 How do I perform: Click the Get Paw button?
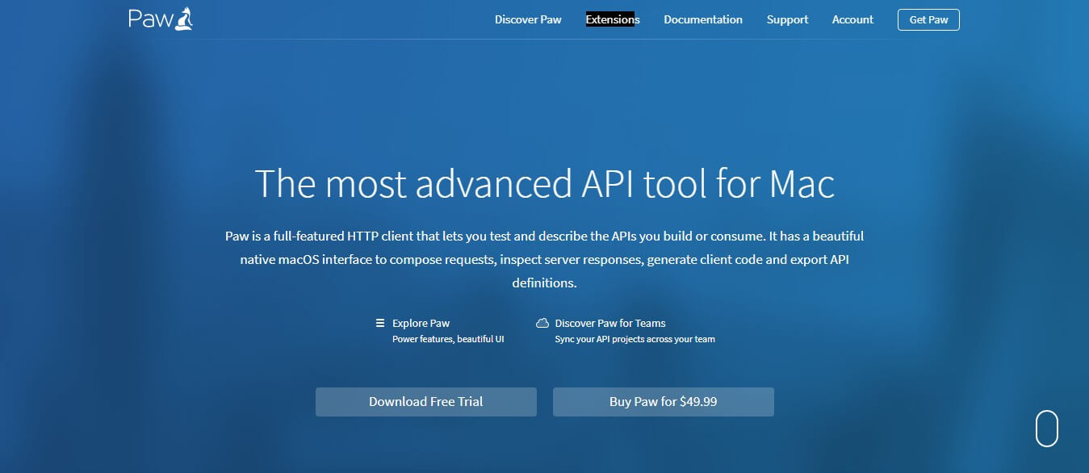tap(928, 19)
